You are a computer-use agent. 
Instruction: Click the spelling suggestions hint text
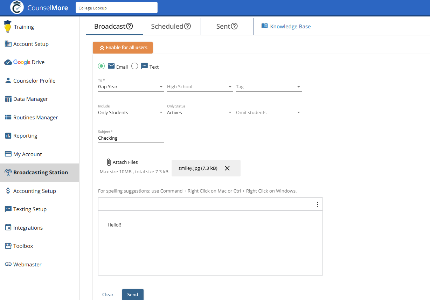click(x=197, y=191)
